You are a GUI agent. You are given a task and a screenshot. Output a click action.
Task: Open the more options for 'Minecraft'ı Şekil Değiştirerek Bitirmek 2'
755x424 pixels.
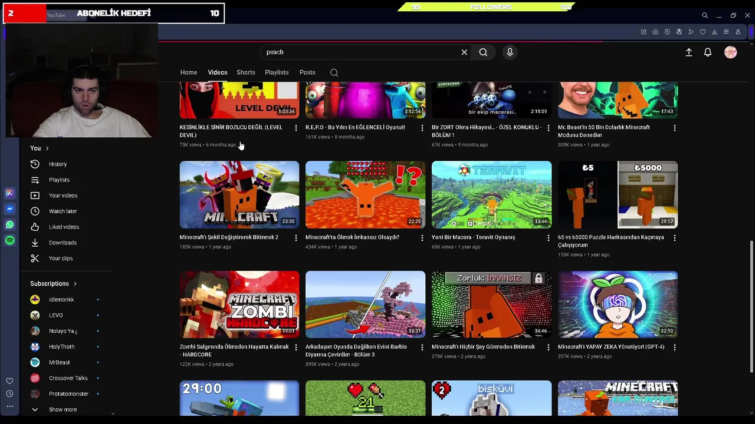click(x=296, y=238)
